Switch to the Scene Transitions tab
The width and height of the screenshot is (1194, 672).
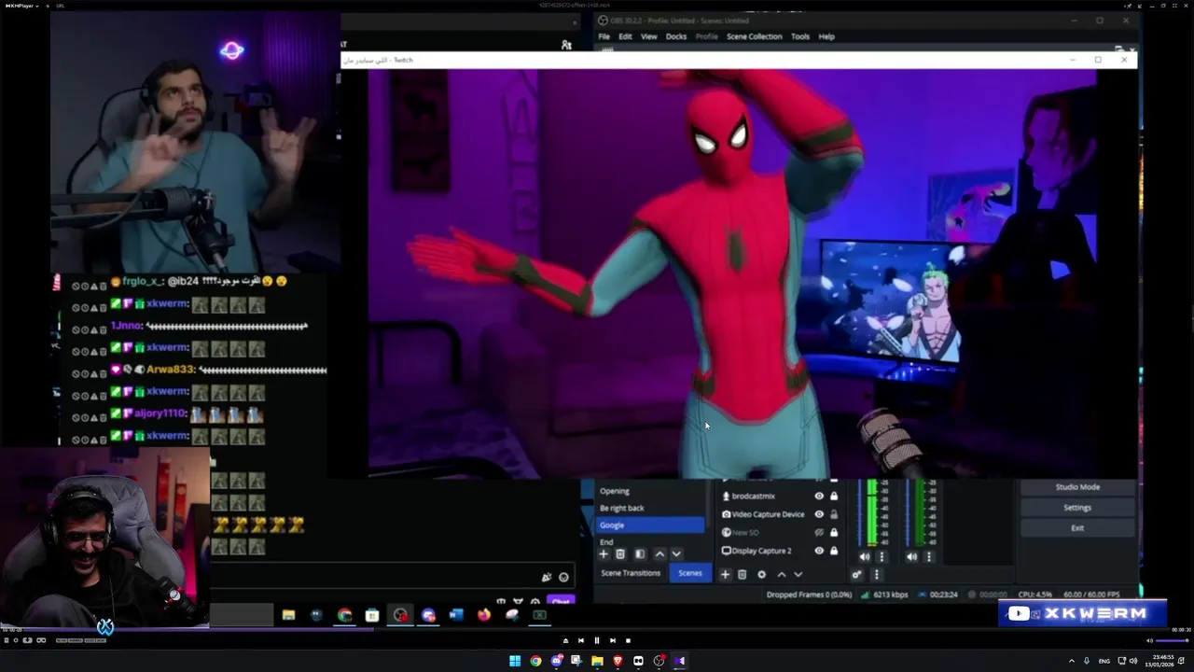coord(631,573)
